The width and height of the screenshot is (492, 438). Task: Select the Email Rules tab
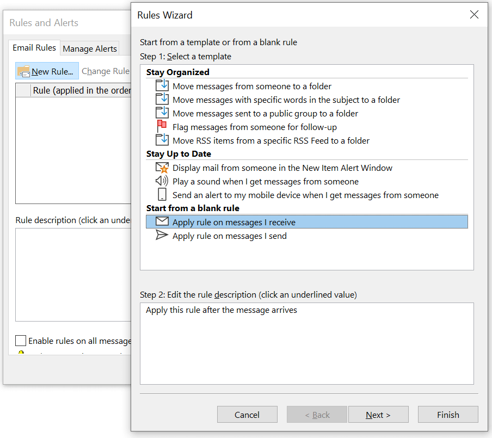point(34,48)
